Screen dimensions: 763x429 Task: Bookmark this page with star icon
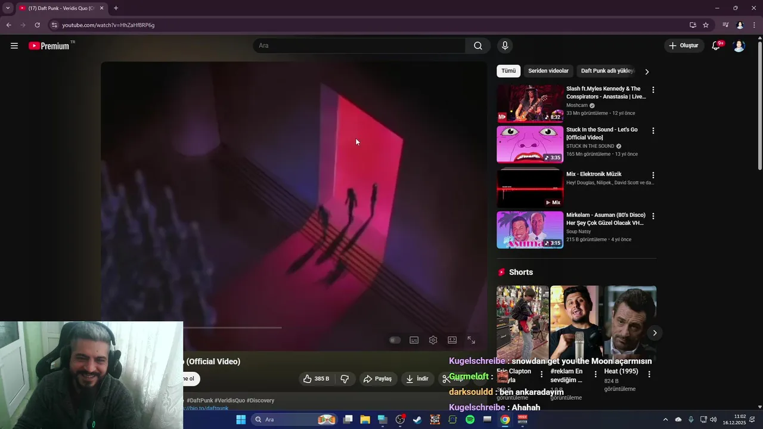tap(706, 25)
